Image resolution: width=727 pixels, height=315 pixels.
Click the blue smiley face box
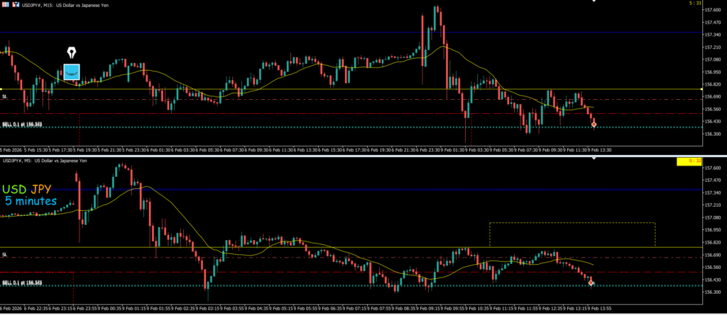tap(71, 71)
